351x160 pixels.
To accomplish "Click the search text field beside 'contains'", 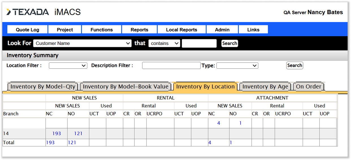I will 199,43.
